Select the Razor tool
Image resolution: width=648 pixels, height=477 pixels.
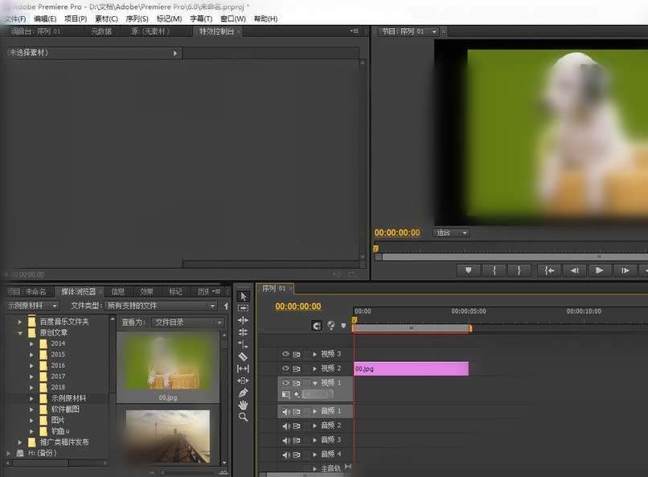243,356
